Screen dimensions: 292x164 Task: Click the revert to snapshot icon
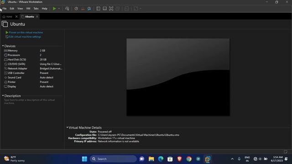83,9
